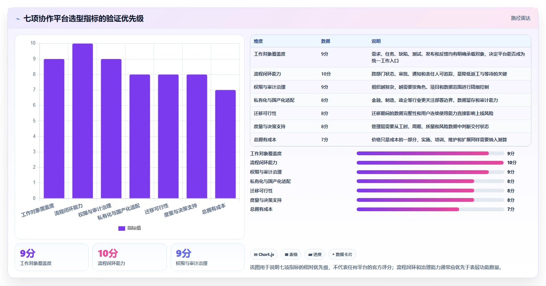546x286 pixels.
Task: Click the 工作对象覆盖度 horizontal progress bar
Action: [430, 153]
